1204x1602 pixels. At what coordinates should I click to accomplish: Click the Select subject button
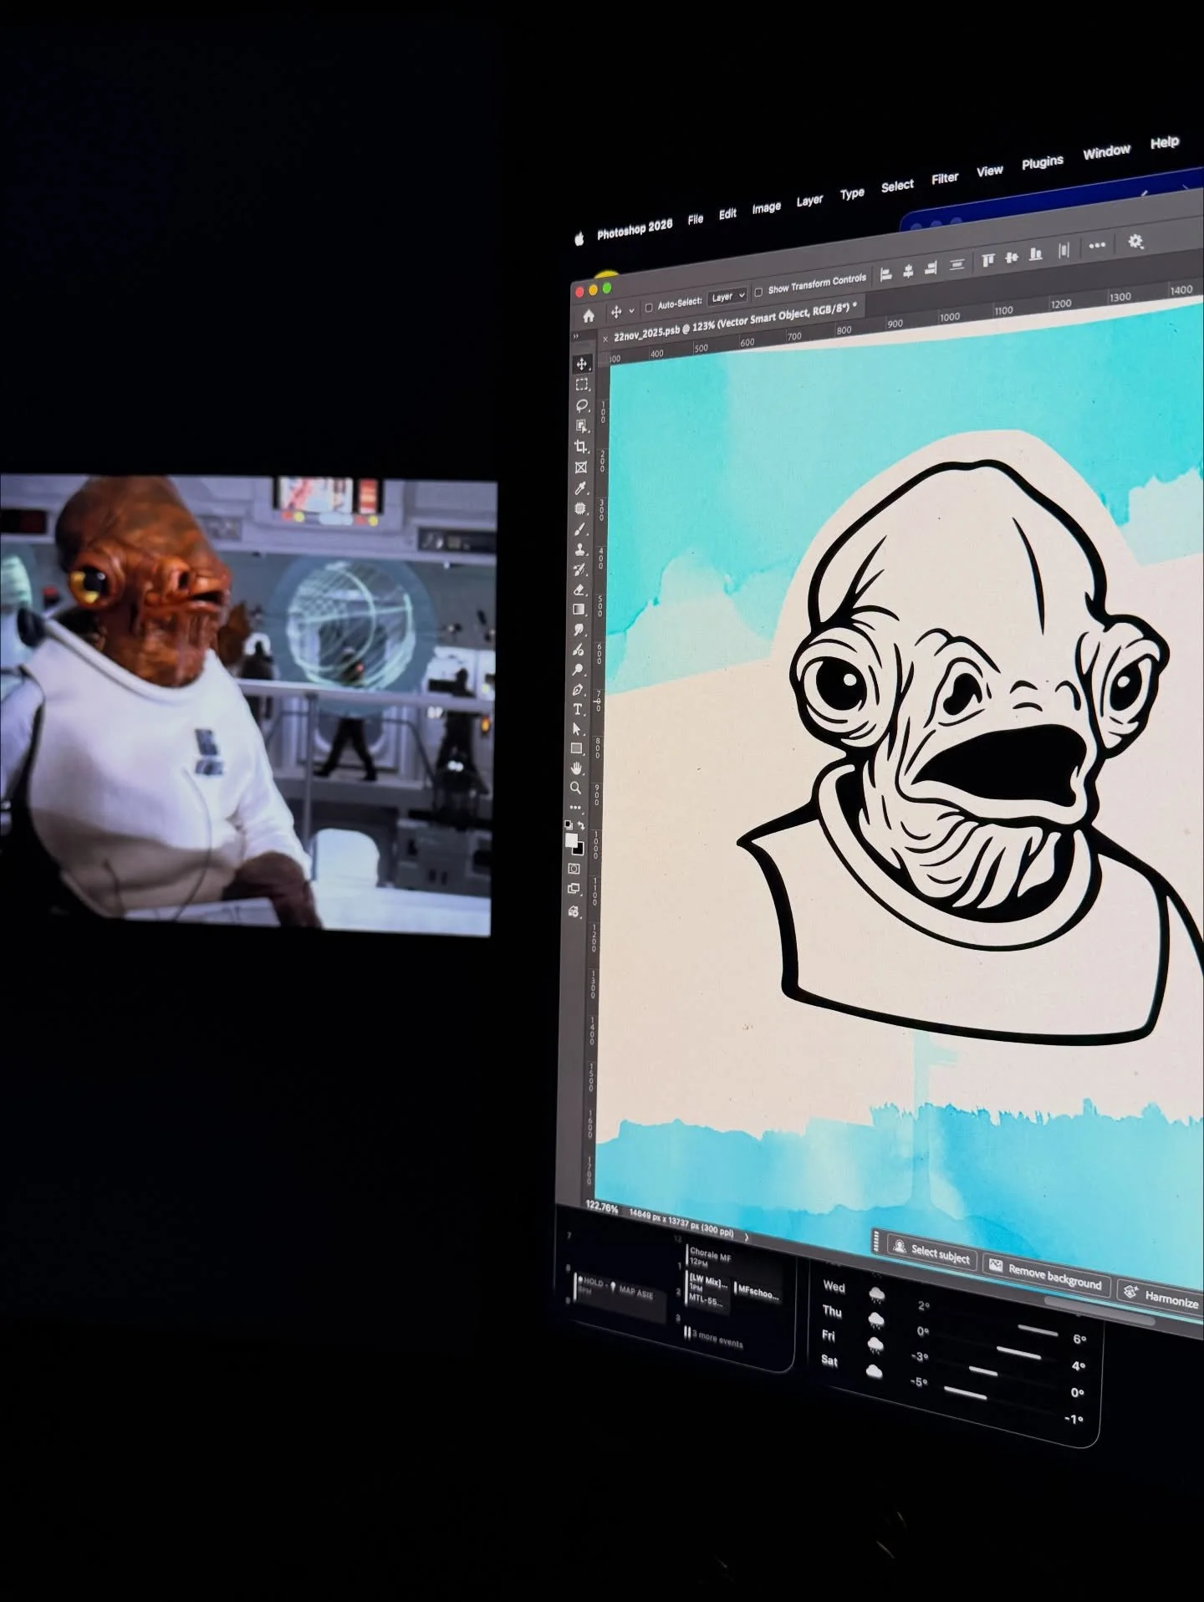[x=931, y=1253]
